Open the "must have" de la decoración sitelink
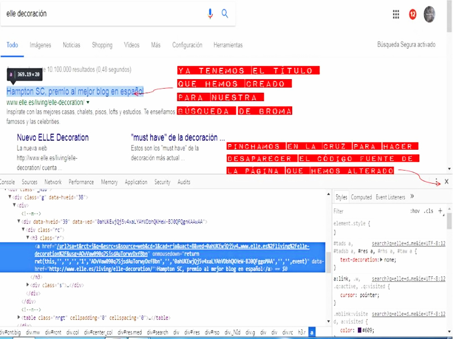The height and width of the screenshot is (339, 453). pos(178,137)
